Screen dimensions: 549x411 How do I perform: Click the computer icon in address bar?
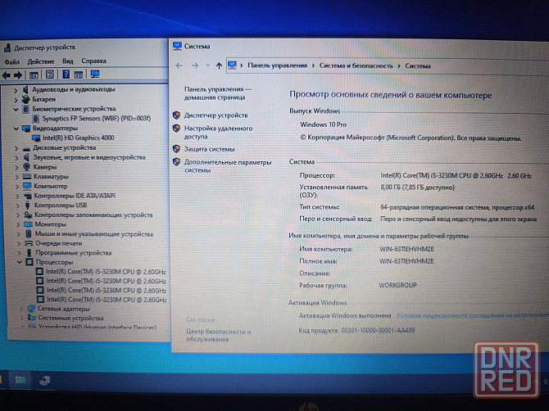tap(232, 65)
